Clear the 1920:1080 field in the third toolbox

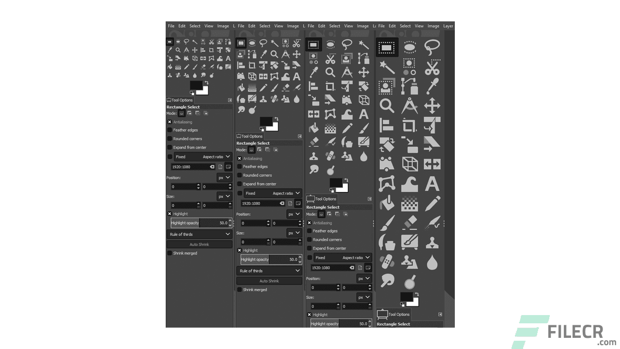pyautogui.click(x=352, y=268)
